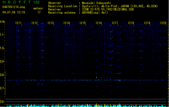Click time marker 1219
The width and height of the screenshot is (169, 107).
coord(147,23)
